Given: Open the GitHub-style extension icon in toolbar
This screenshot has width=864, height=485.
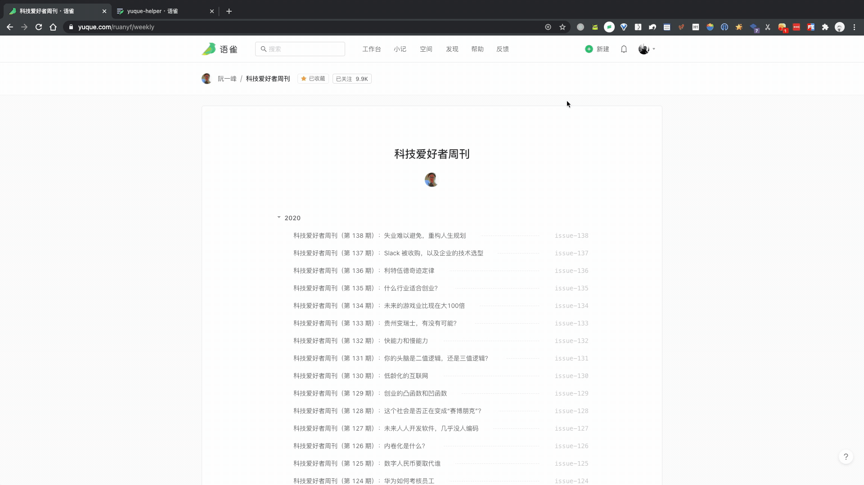Looking at the screenshot, I should coord(724,27).
